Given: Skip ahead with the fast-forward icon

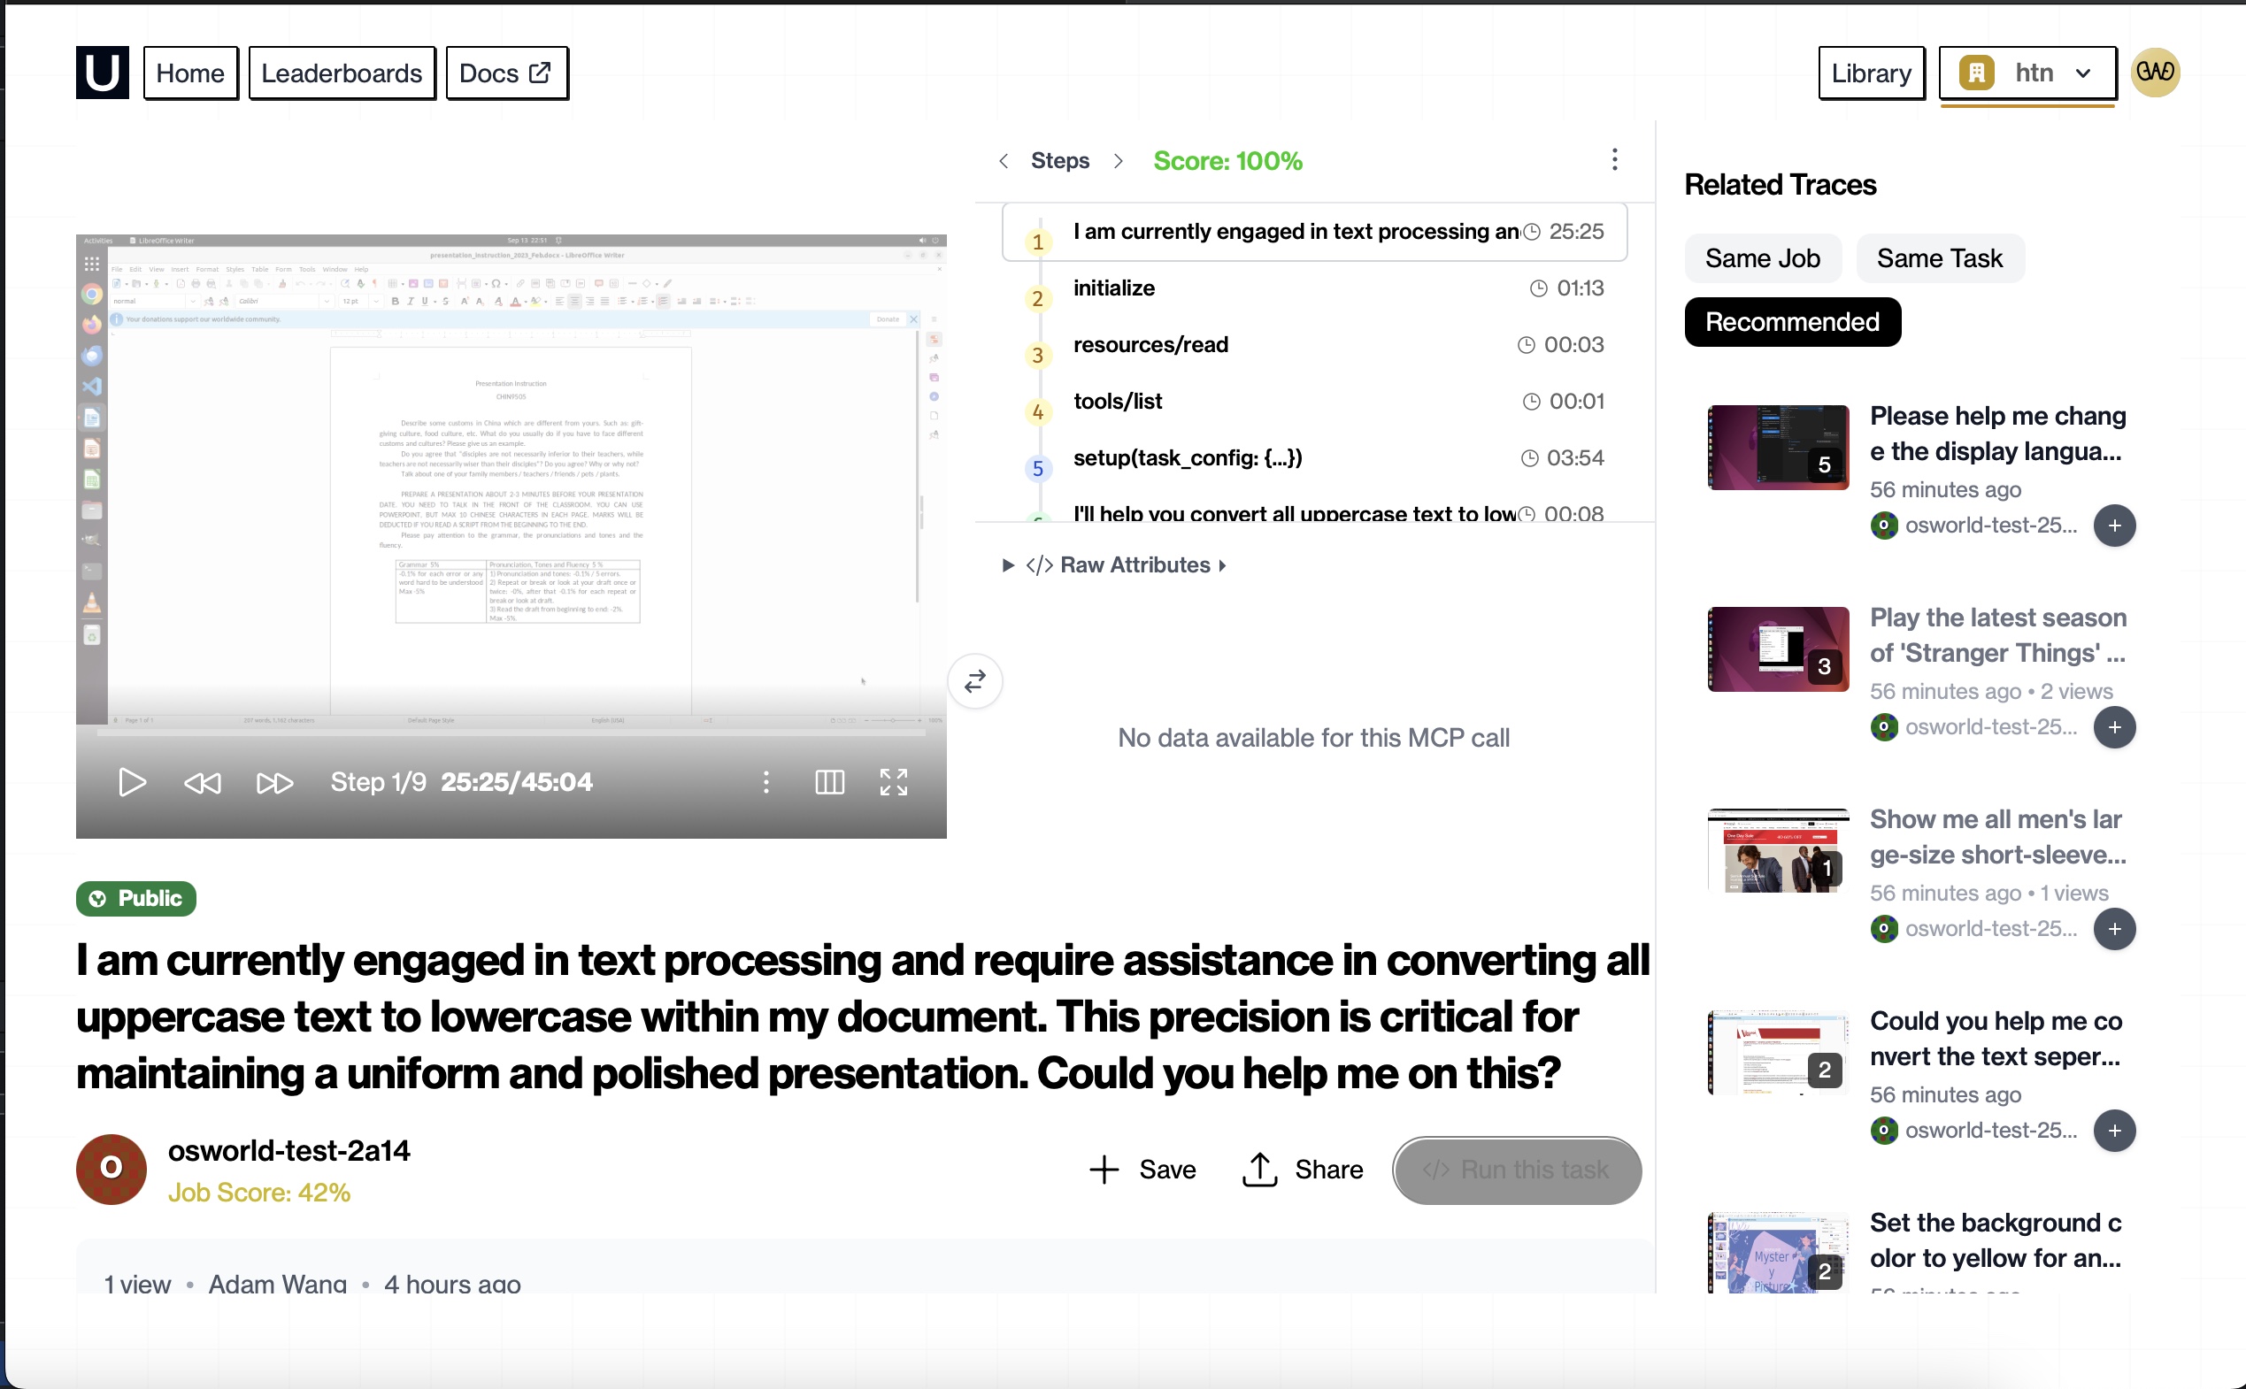Looking at the screenshot, I should 273,783.
